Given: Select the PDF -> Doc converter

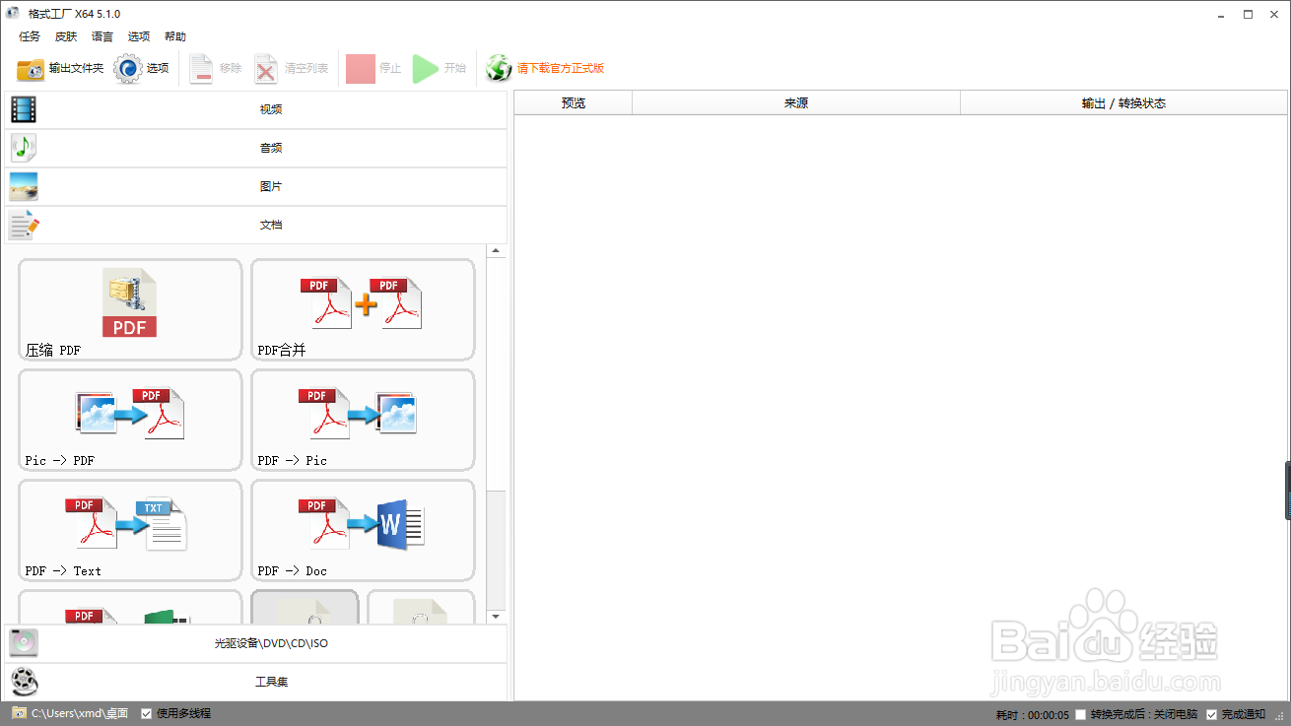Looking at the screenshot, I should coord(363,530).
